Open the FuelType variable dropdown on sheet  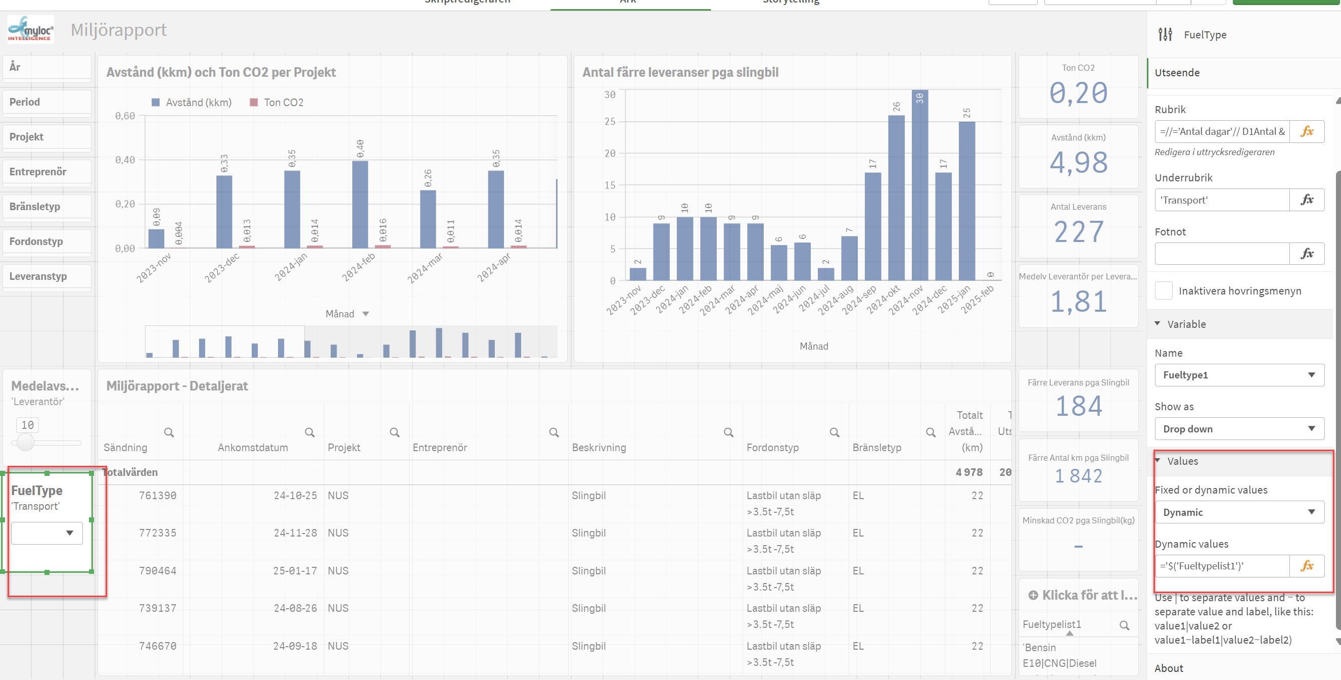[x=47, y=533]
